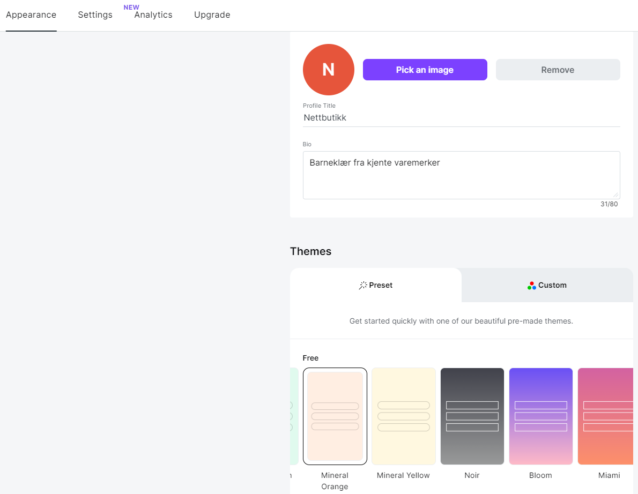Click the NEW badge above Analytics
The image size is (638, 494).
[x=131, y=8]
